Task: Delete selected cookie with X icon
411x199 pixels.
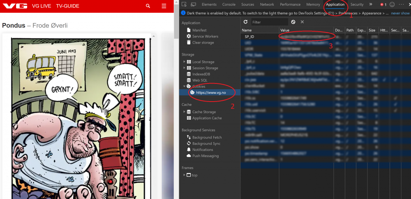Action: point(302,22)
